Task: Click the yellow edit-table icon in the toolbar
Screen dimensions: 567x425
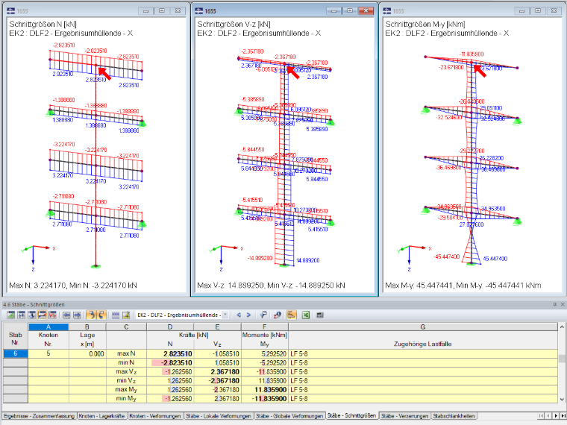Action: [126, 315]
